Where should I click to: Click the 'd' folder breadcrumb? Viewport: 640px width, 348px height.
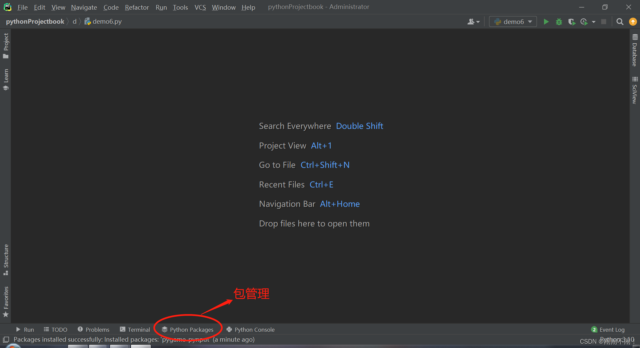click(x=75, y=21)
